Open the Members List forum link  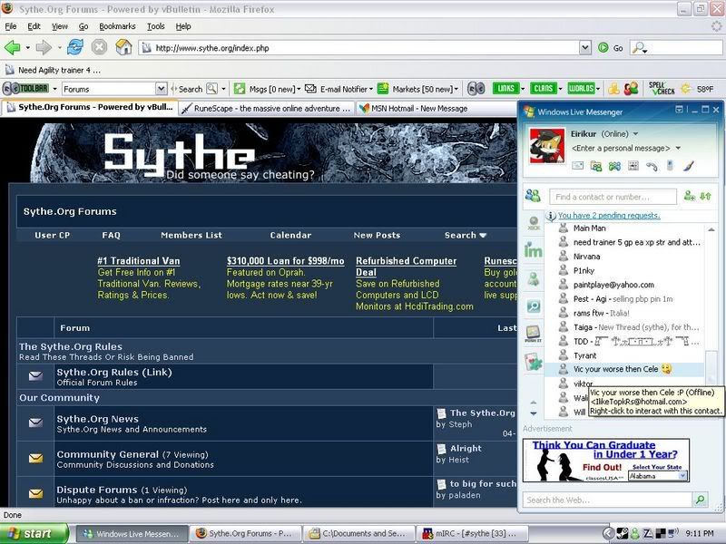tap(191, 235)
